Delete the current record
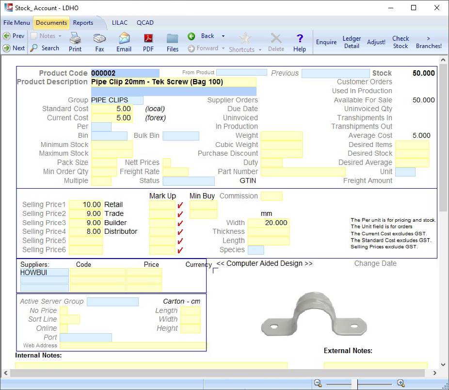The width and height of the screenshot is (449, 390). coord(276,41)
